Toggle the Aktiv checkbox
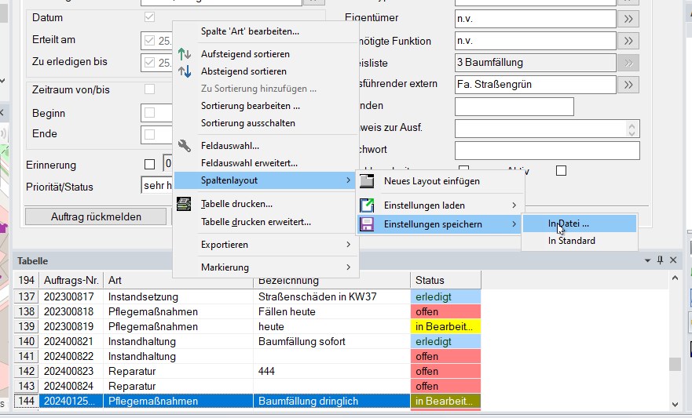This screenshot has width=692, height=418. [561, 170]
